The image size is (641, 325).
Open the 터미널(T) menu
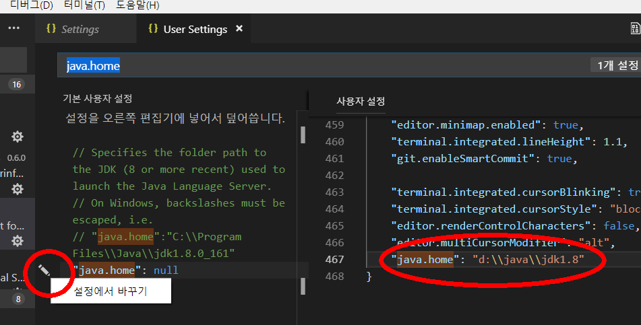[84, 5]
